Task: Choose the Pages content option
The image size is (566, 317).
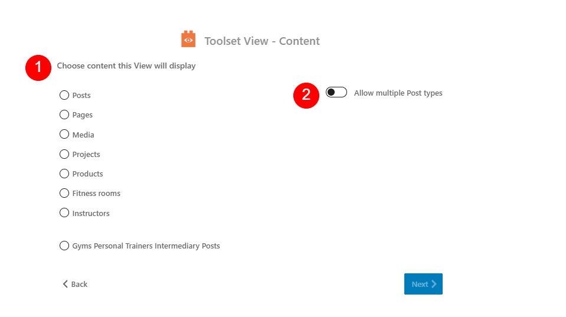Action: (64, 115)
